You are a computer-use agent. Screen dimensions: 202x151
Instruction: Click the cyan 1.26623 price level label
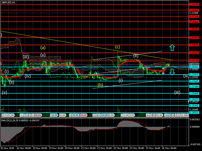pyautogui.click(x=194, y=99)
